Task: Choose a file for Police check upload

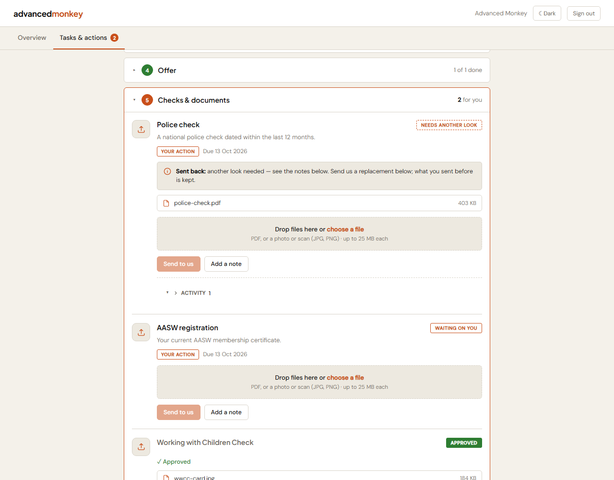Action: tap(345, 229)
